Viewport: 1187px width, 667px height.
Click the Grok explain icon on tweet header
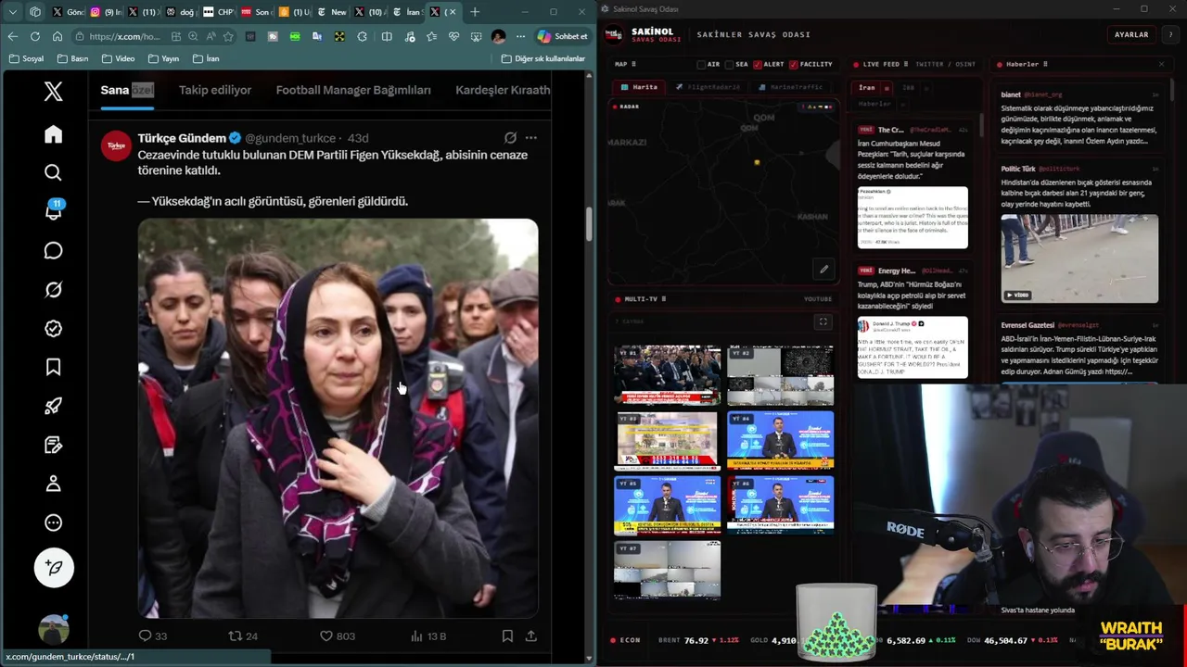[510, 137]
